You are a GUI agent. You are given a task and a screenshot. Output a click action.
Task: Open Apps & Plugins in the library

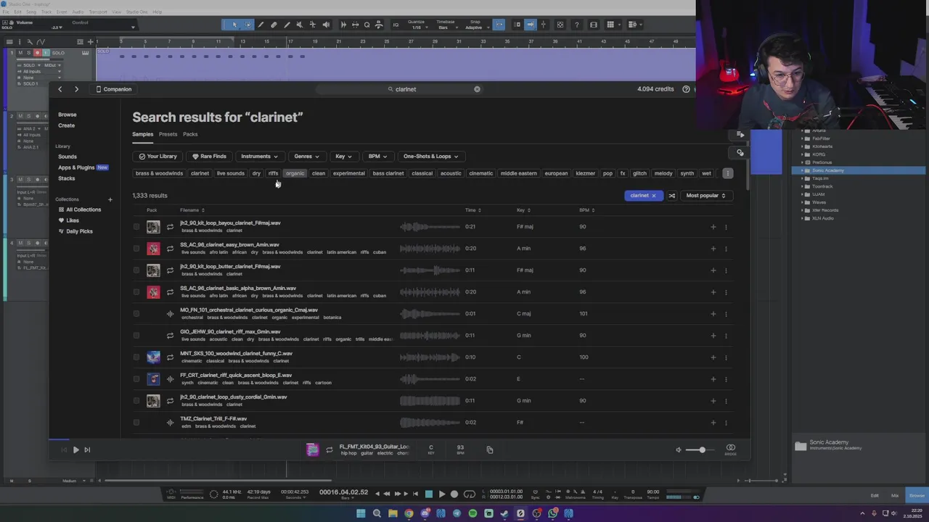[76, 167]
